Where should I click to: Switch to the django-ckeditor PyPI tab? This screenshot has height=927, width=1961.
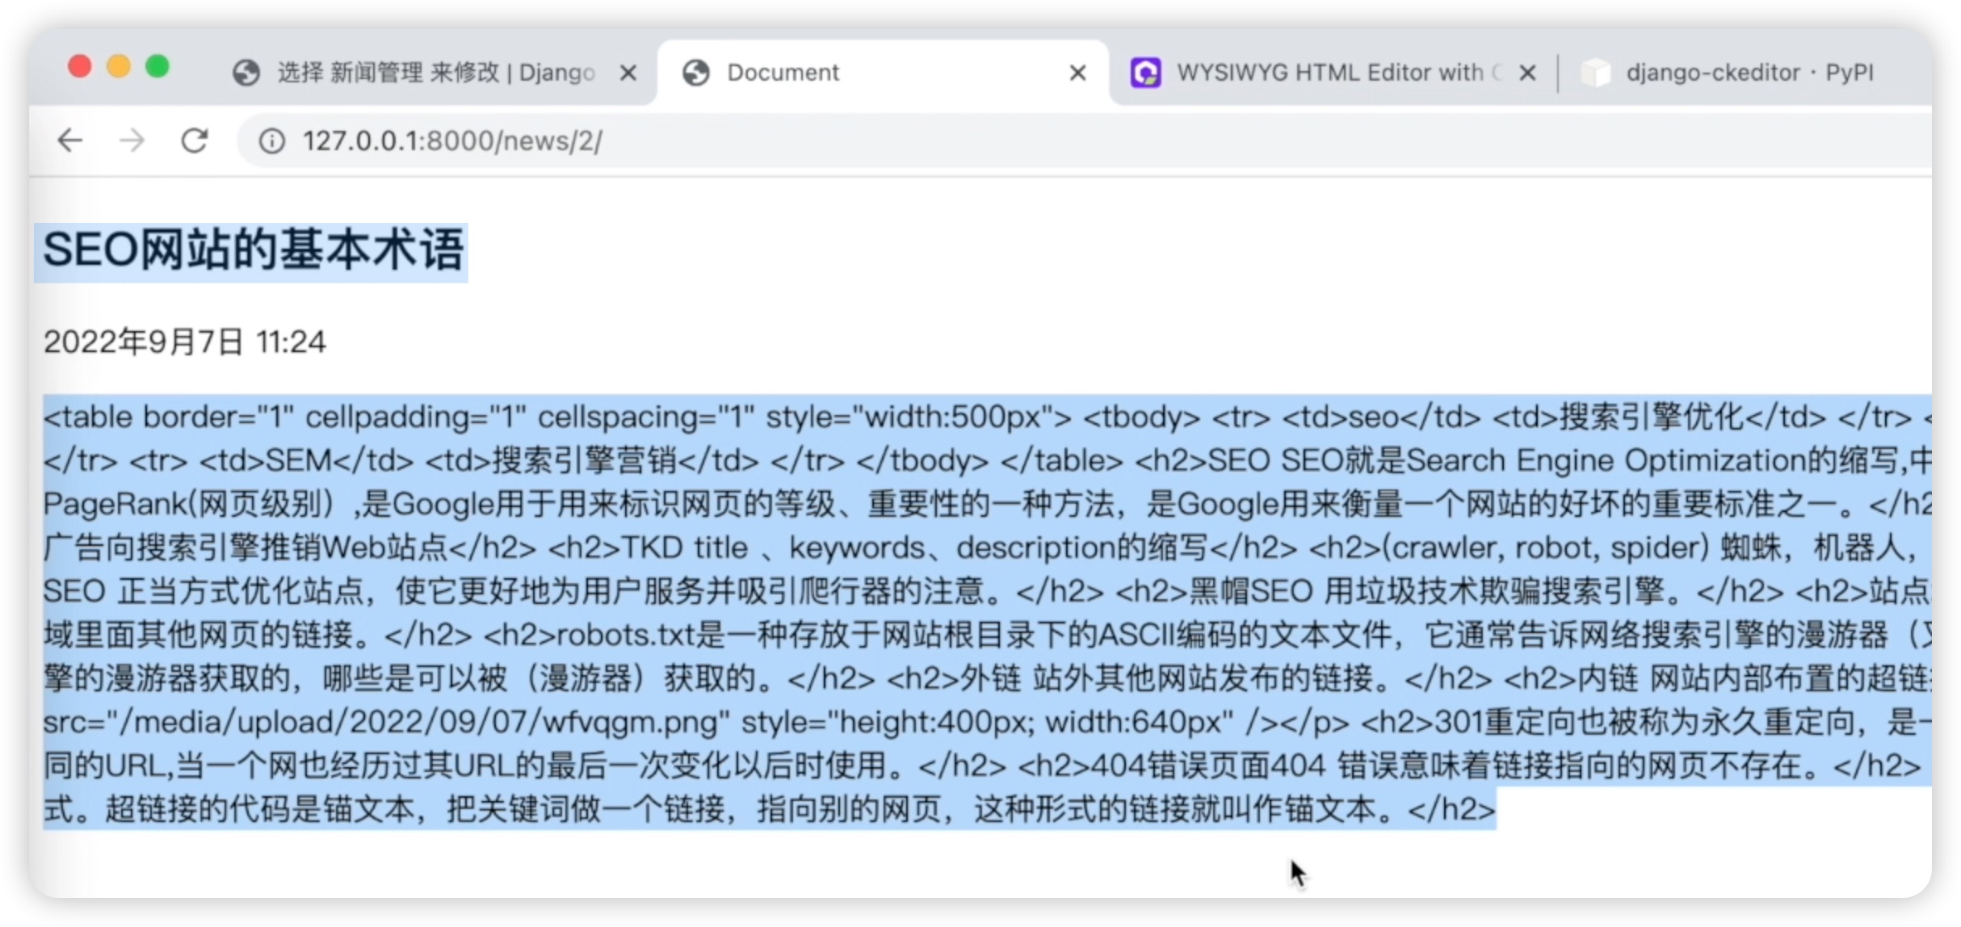(x=1745, y=73)
